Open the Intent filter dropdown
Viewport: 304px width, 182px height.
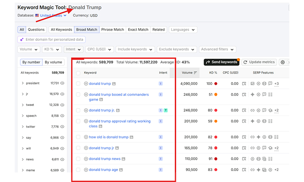[x=73, y=49]
